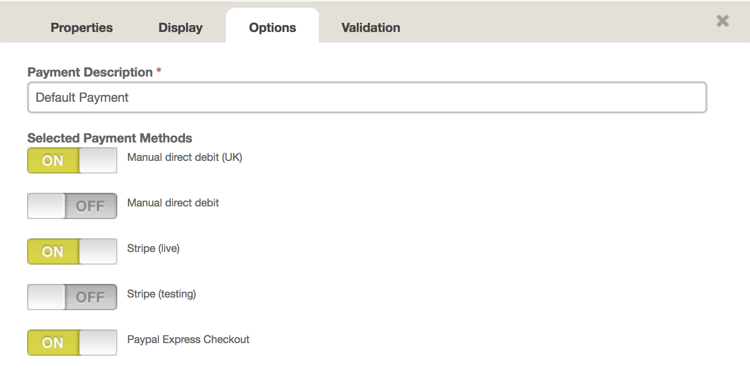Close the field settings dialog
750x377 pixels.
tap(722, 21)
